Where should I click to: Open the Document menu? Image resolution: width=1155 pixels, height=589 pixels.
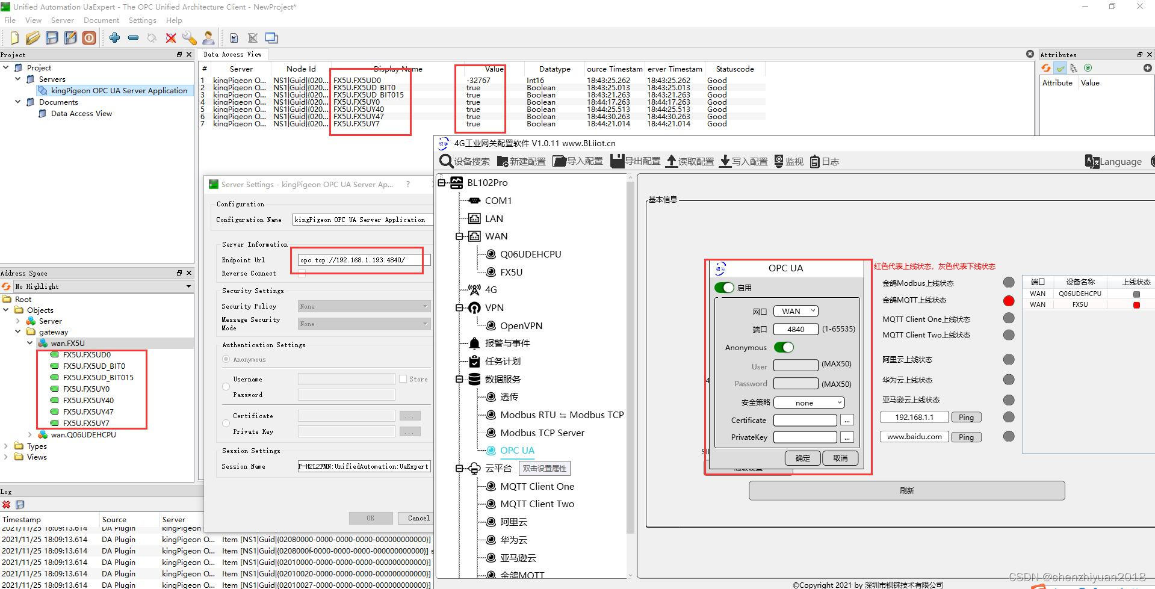101,20
